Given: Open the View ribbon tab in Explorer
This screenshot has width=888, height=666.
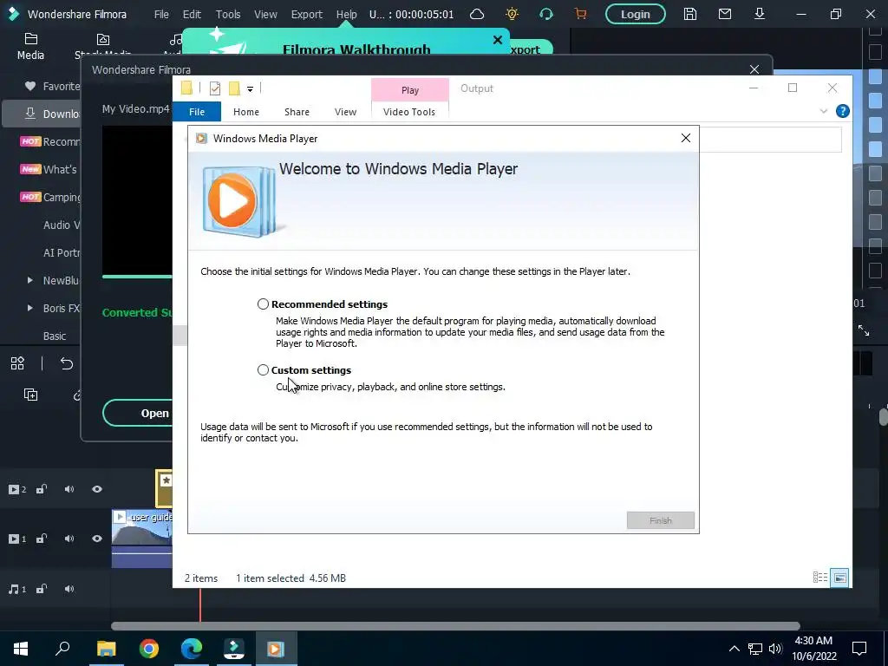Looking at the screenshot, I should tap(345, 112).
